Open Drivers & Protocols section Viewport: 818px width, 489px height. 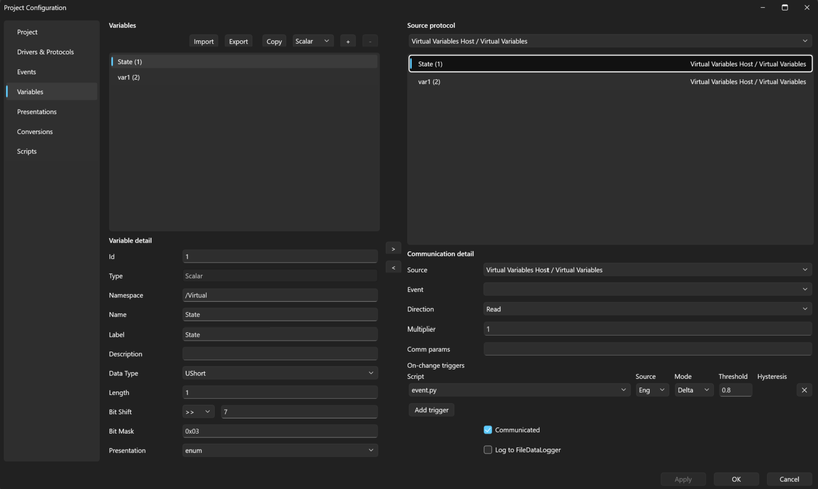click(52, 52)
